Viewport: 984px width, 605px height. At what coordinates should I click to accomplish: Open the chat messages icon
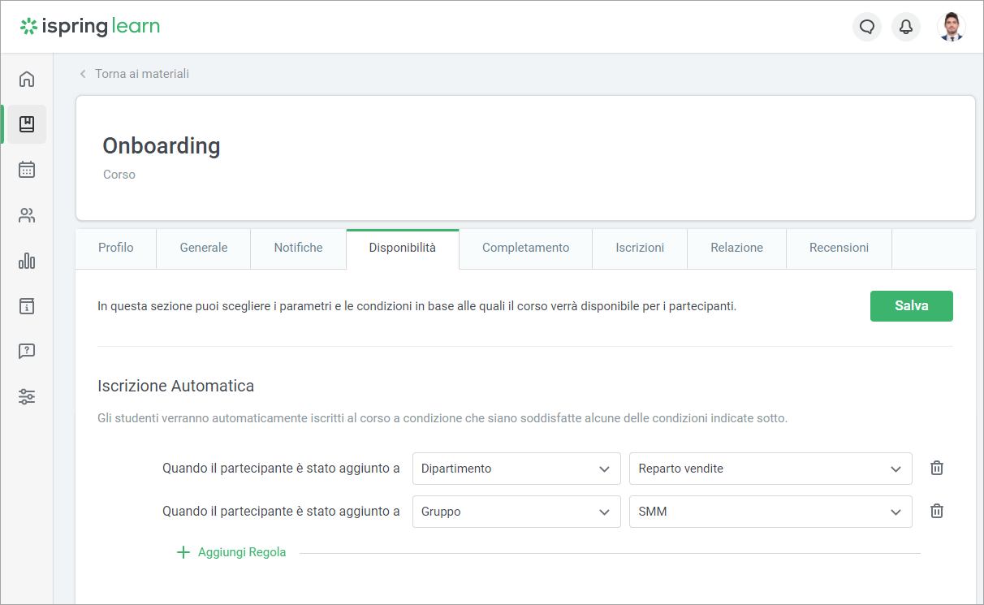(866, 27)
